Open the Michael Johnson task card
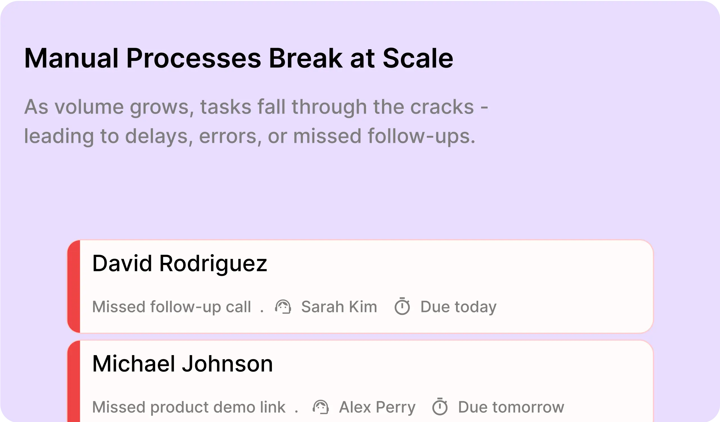 point(360,381)
